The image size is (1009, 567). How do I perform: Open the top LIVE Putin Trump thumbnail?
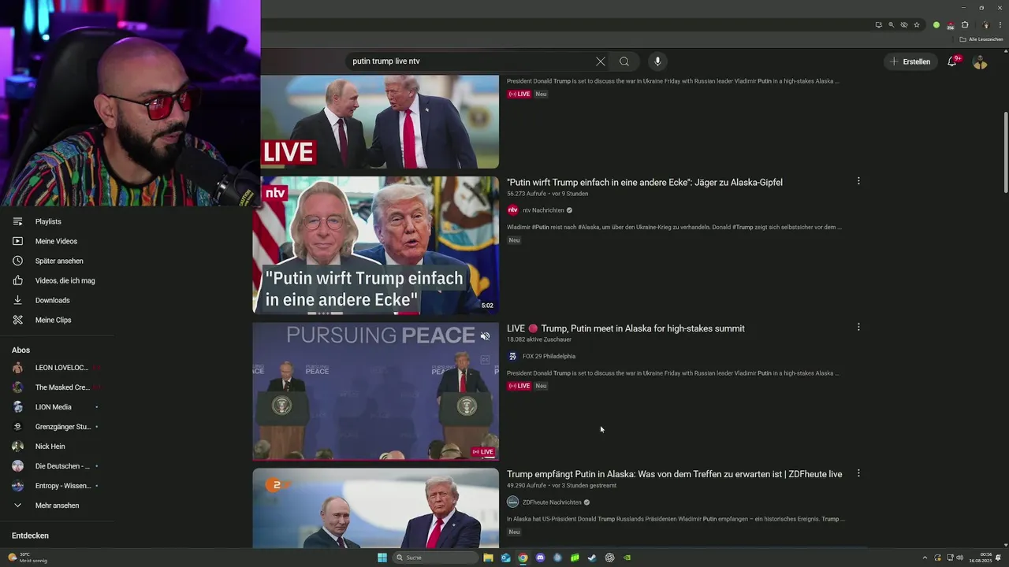tap(380, 122)
